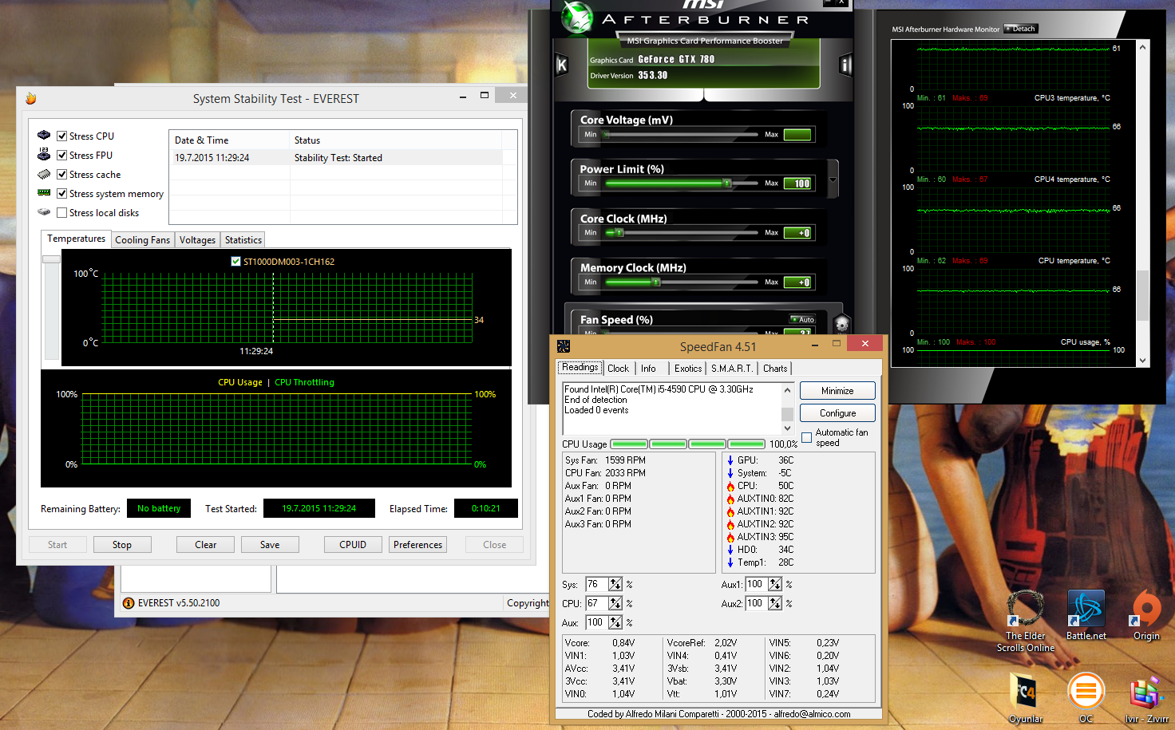Open Battle.net desktop shortcut
The image size is (1175, 730).
coord(1086,615)
